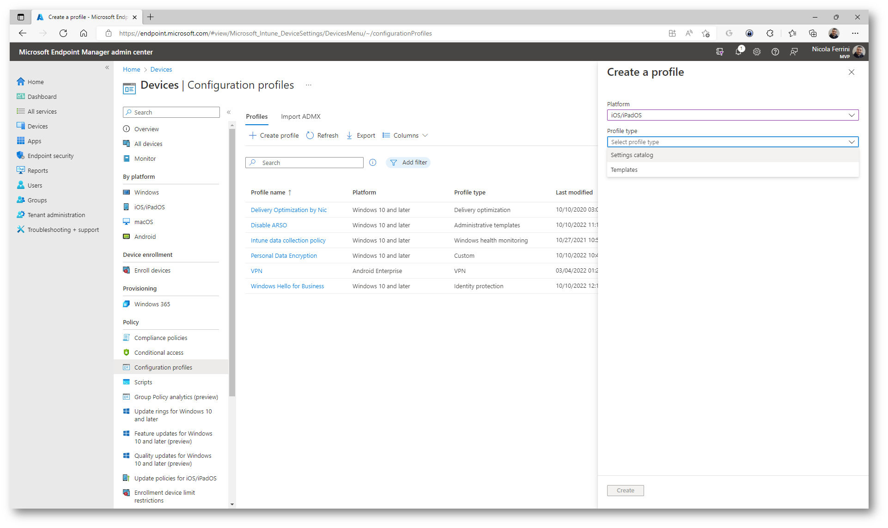This screenshot has width=888, height=528.
Task: Export the profiles list
Action: [361, 135]
